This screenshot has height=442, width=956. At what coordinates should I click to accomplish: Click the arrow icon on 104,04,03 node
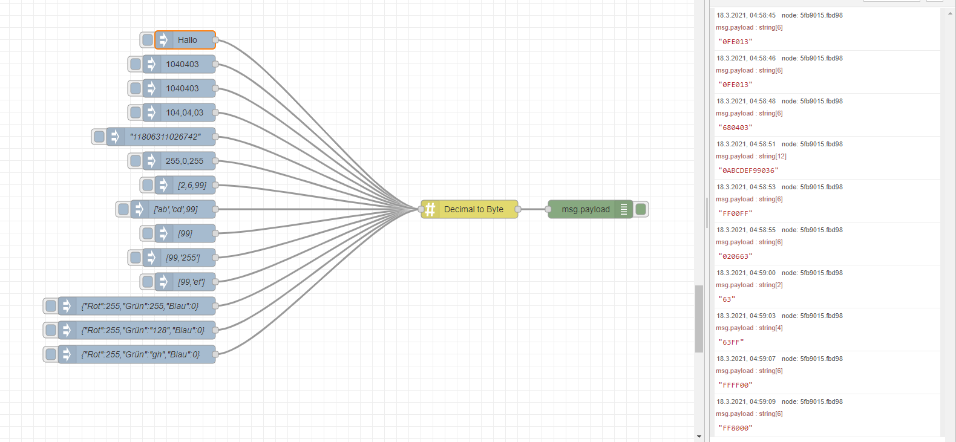point(151,112)
